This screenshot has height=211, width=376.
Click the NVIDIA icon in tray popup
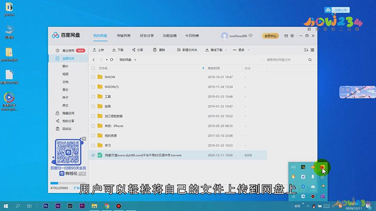303,167
